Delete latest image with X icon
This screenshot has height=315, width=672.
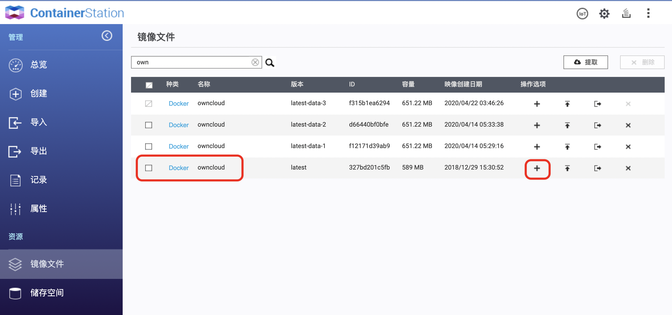pyautogui.click(x=628, y=168)
